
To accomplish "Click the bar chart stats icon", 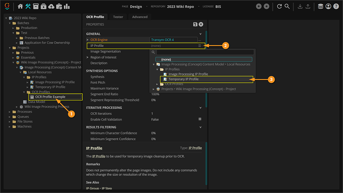I will pos(67,7).
